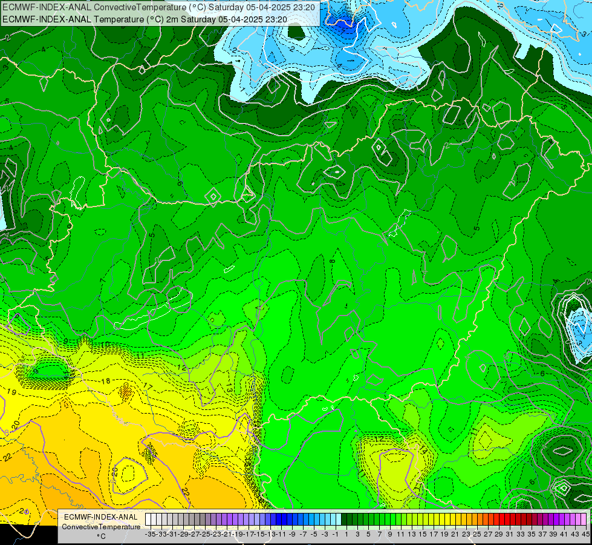This screenshot has width=592, height=545.
Task: Select the 15 value on the legend scale
Action: click(x=423, y=533)
